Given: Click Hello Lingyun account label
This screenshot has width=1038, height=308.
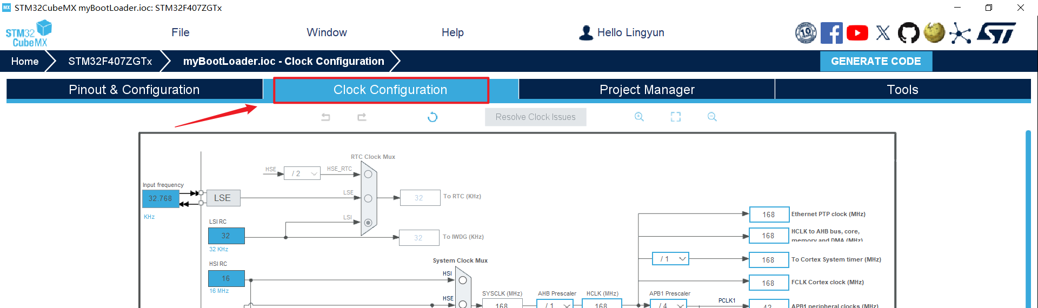Looking at the screenshot, I should pyautogui.click(x=630, y=32).
